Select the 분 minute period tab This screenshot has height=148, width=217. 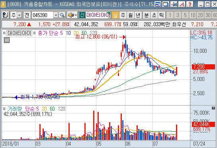click(x=147, y=15)
